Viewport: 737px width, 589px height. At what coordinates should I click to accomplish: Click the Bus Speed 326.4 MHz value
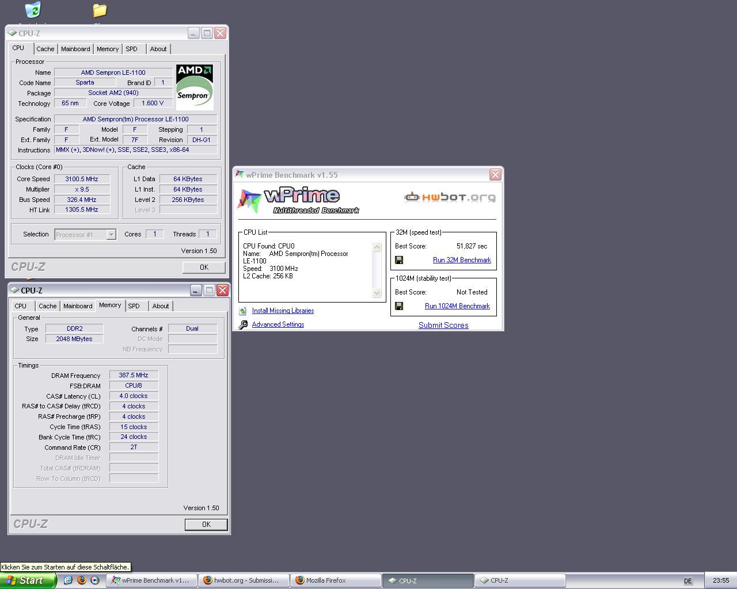(82, 200)
